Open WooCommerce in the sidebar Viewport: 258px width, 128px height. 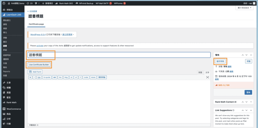[14, 109]
